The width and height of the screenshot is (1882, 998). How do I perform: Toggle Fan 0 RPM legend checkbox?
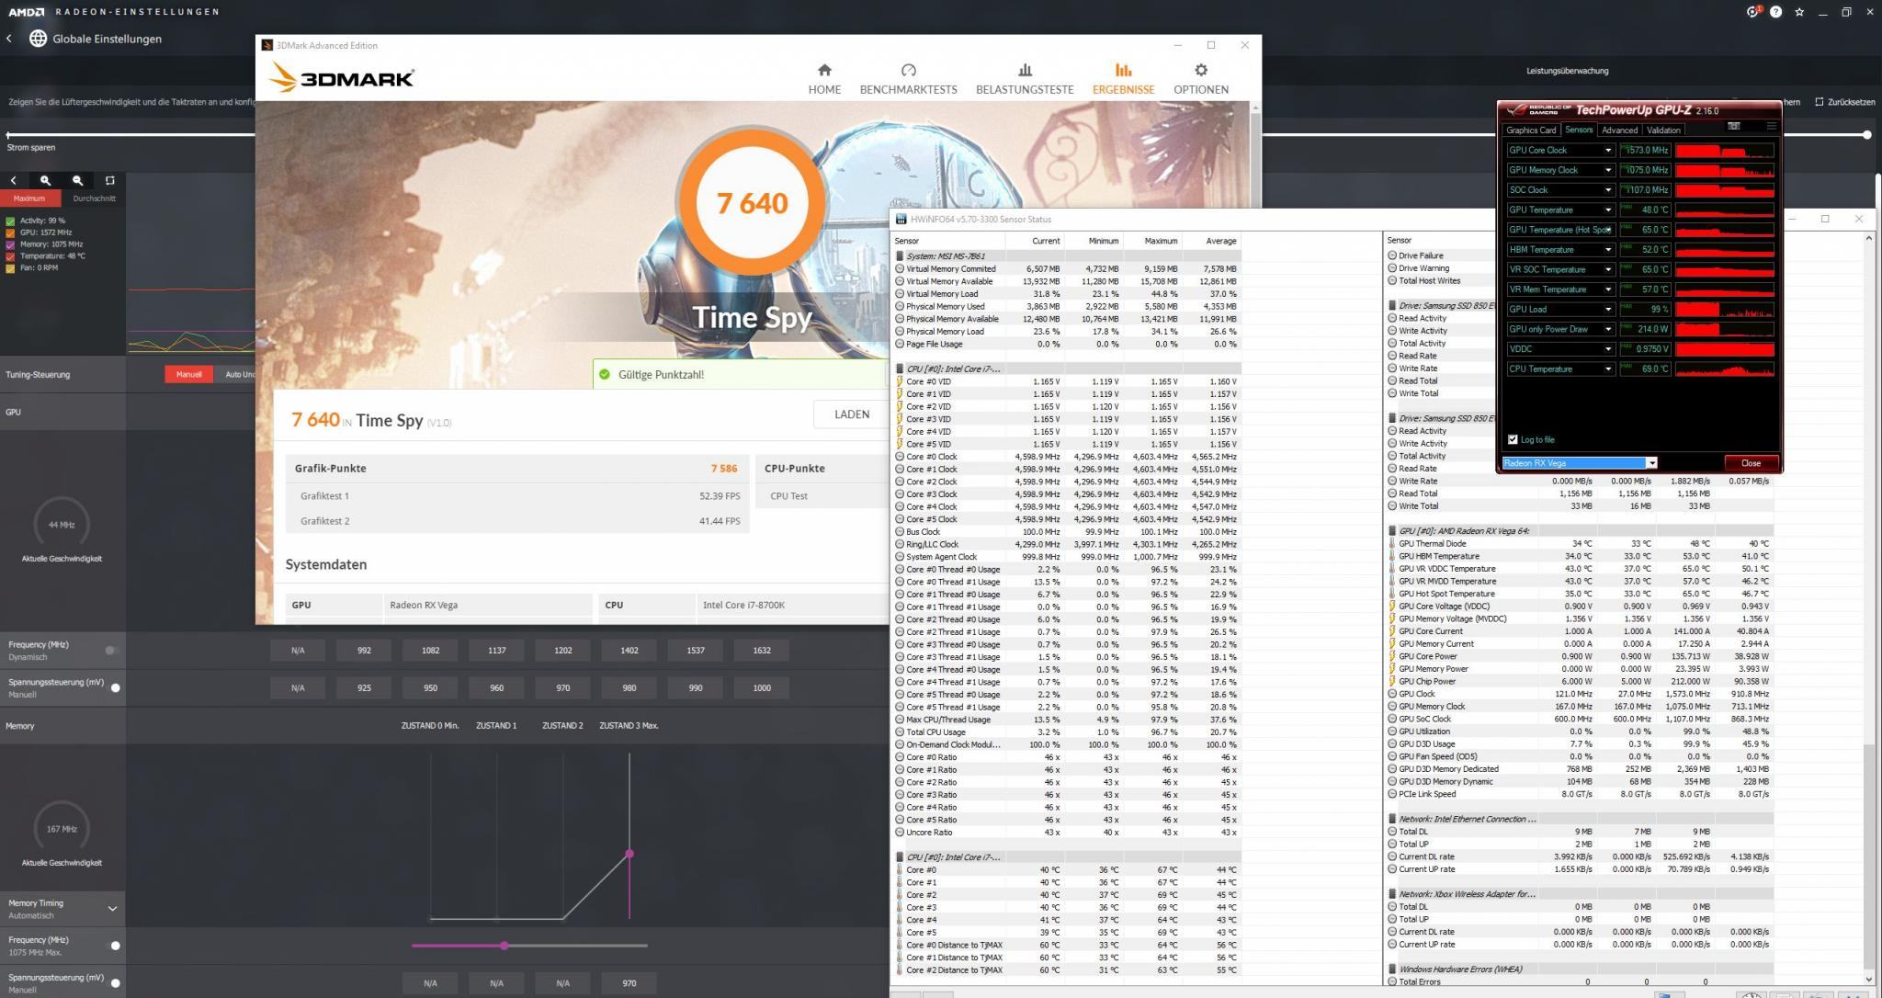[10, 268]
